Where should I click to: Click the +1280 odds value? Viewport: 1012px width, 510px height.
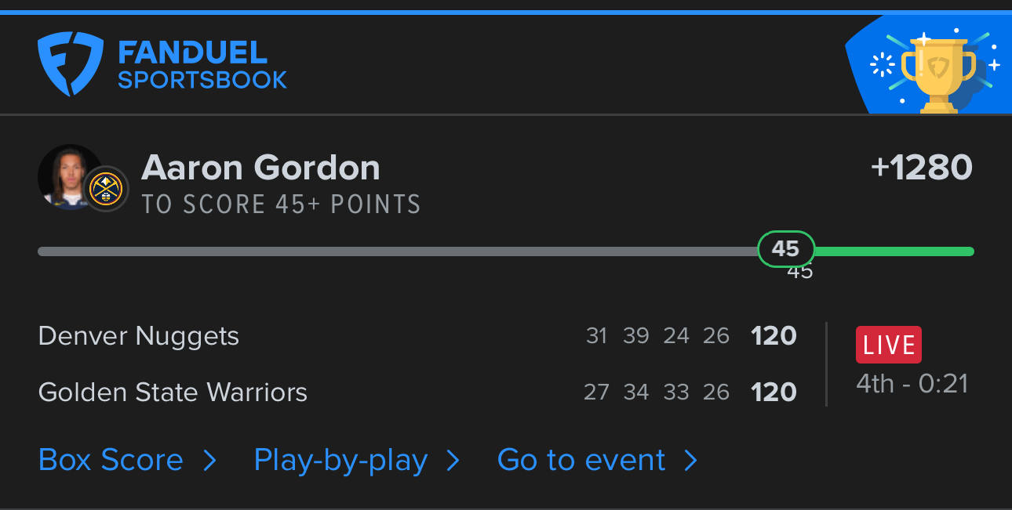tap(921, 168)
